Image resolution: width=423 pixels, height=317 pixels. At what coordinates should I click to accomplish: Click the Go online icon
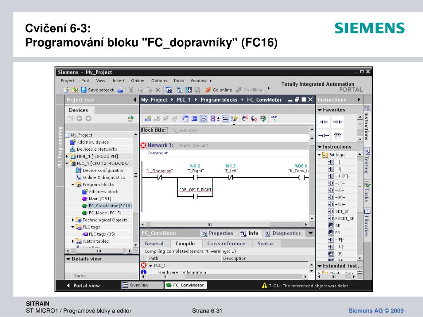click(208, 90)
